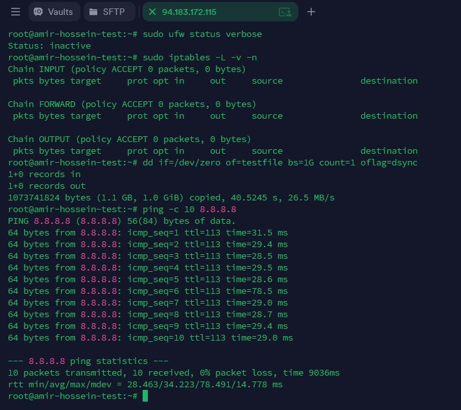Click the SFTP folder icon

pos(93,12)
